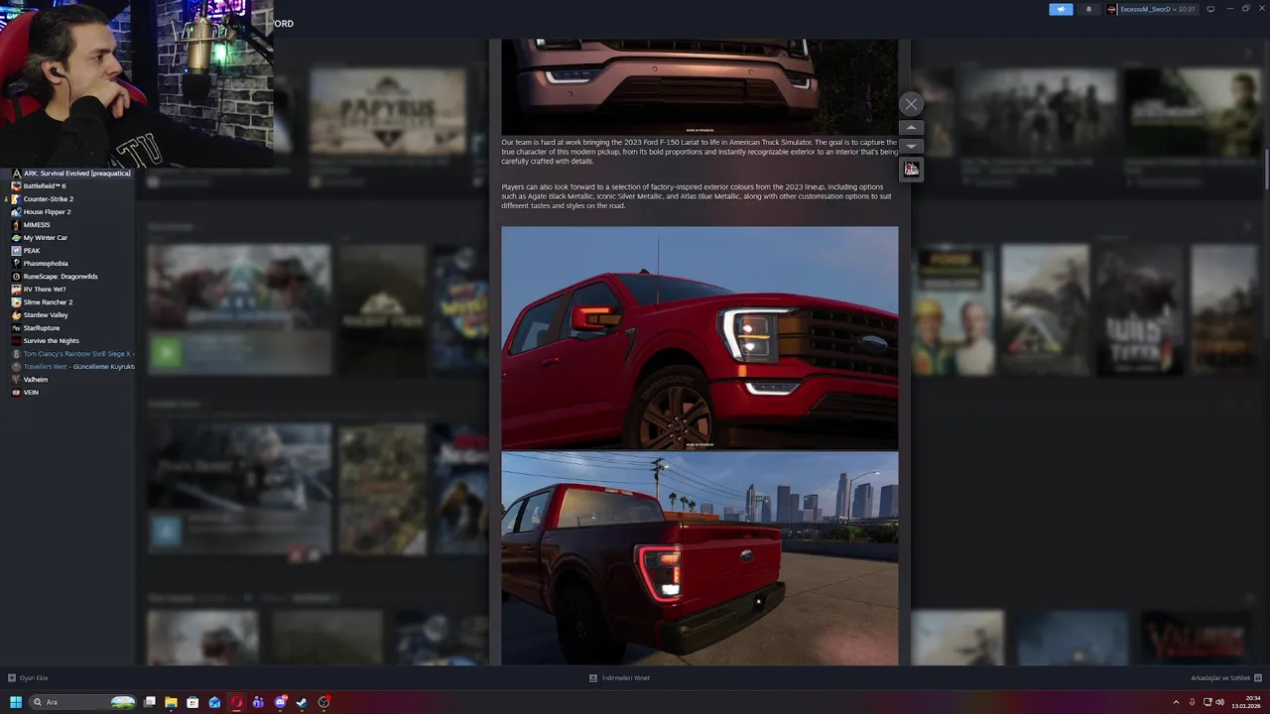
Task: Open the F-150 bumper screenshot at top
Action: (x=699, y=86)
